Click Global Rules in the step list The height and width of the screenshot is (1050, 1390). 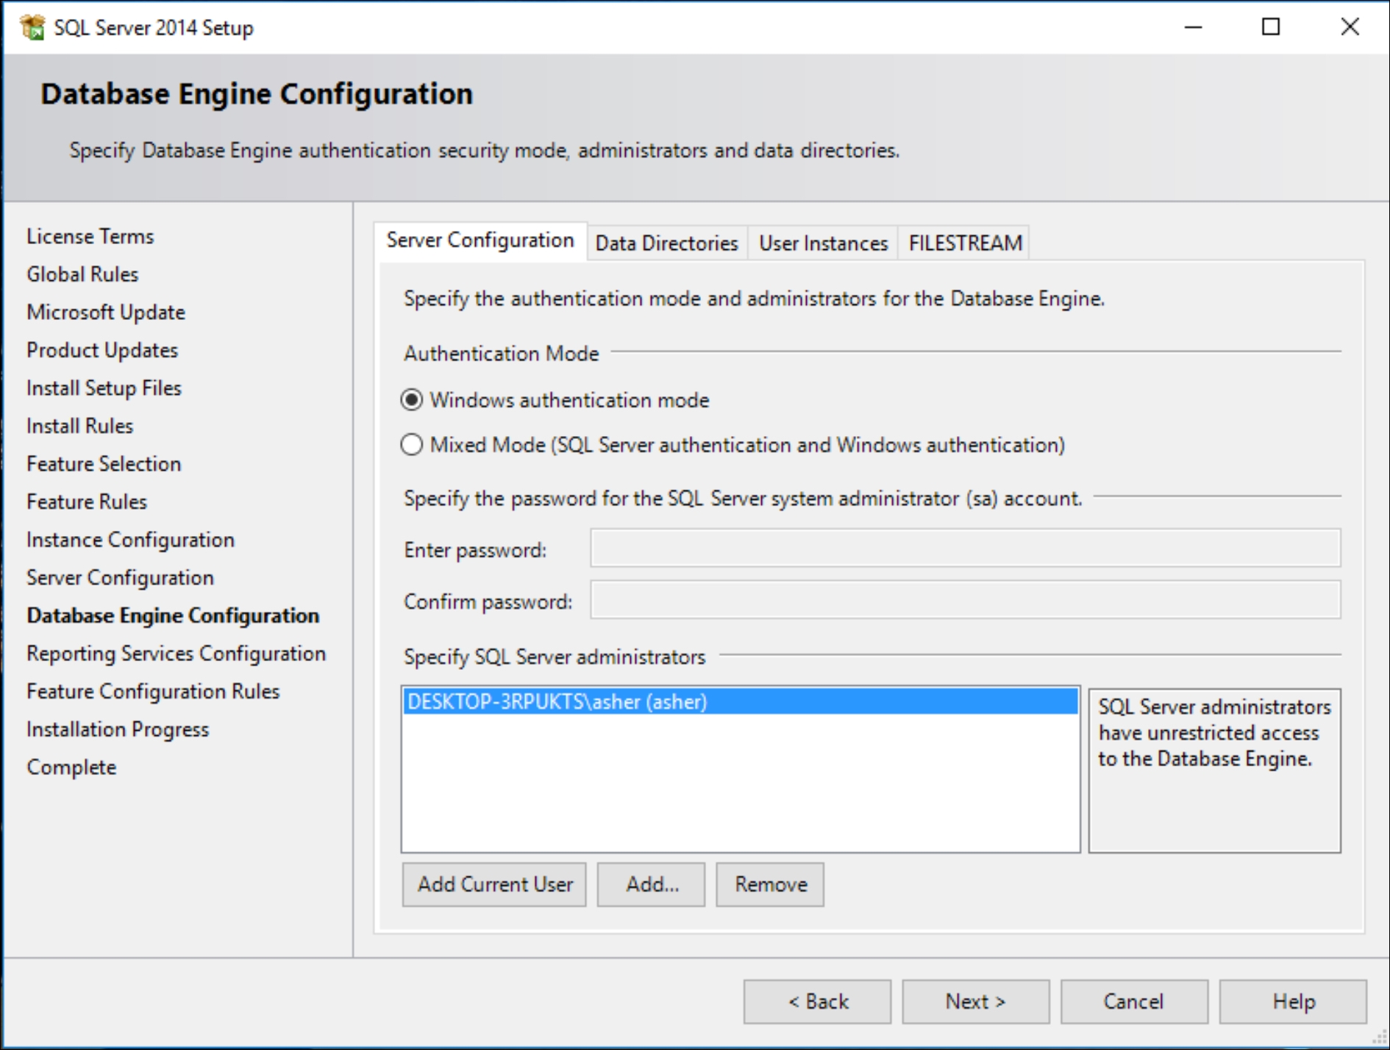coord(82,274)
